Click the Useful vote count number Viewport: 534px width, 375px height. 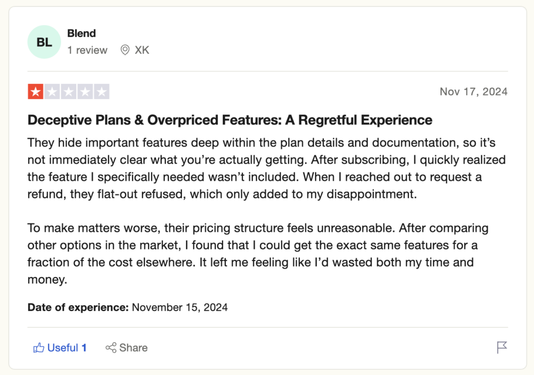coord(84,348)
